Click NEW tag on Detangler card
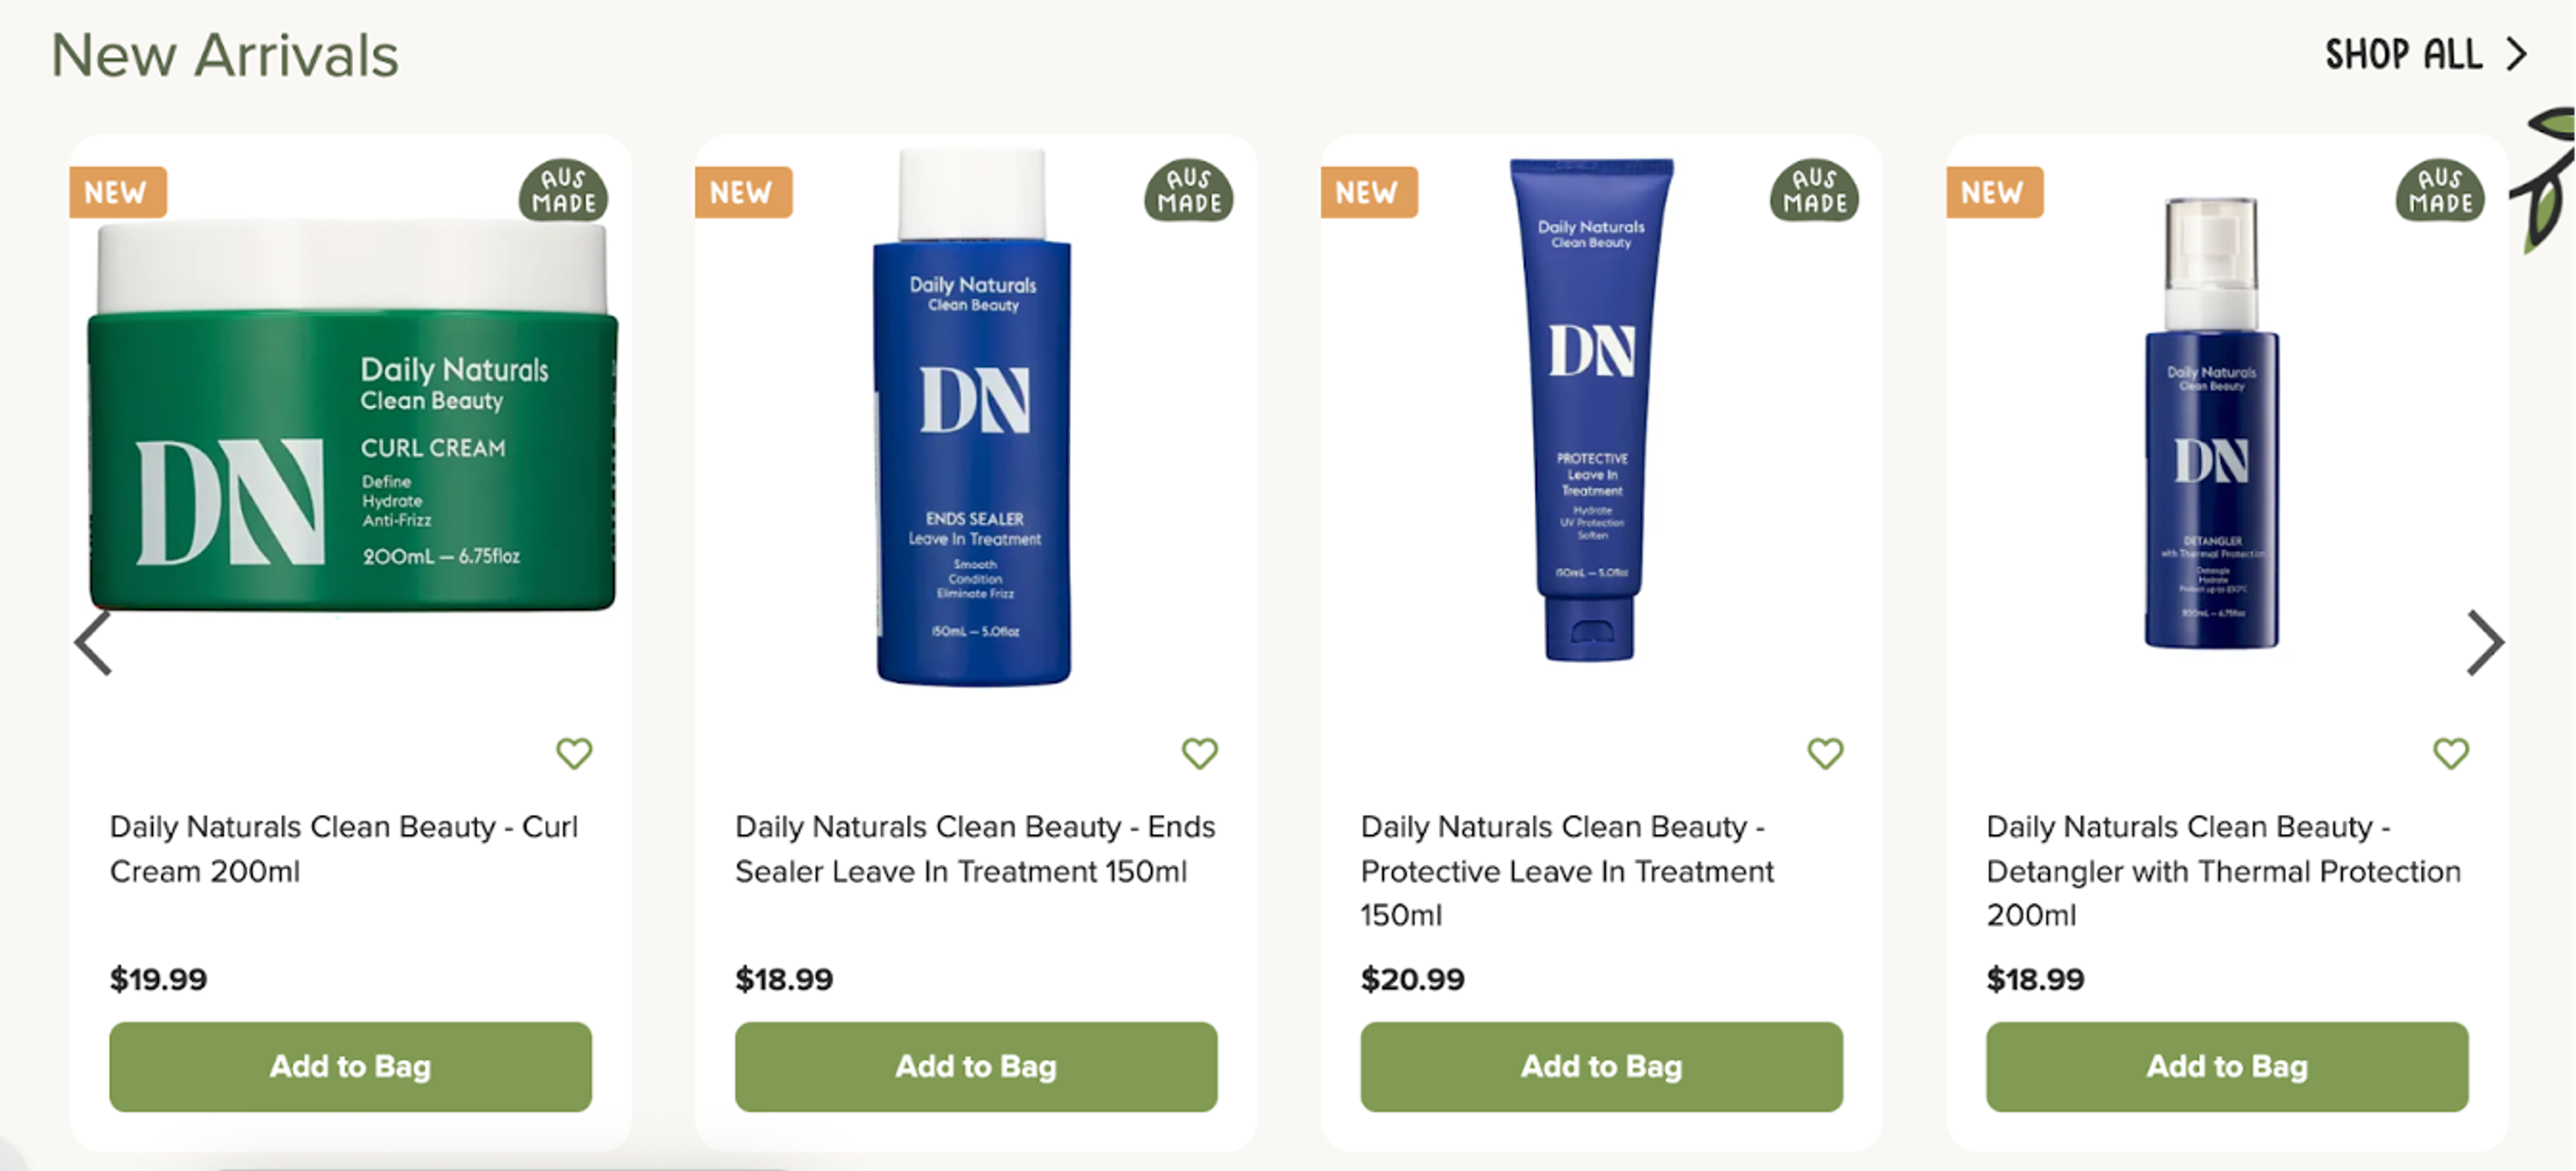The image size is (2576, 1171). (1995, 192)
